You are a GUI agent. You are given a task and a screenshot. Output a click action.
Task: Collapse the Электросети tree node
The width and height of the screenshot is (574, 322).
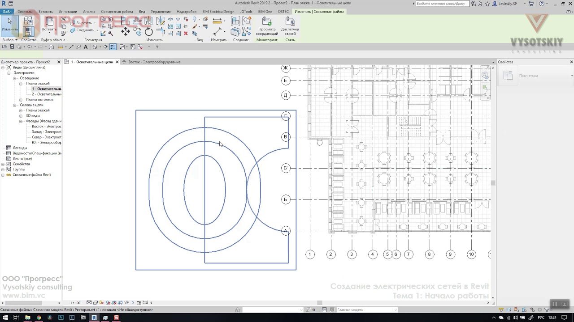9,73
